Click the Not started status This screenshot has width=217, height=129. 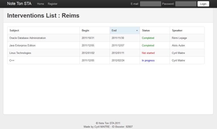click(148, 53)
